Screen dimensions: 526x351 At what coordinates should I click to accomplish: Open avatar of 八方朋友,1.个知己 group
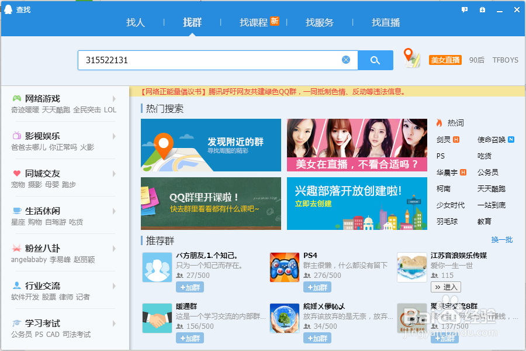pos(157,267)
